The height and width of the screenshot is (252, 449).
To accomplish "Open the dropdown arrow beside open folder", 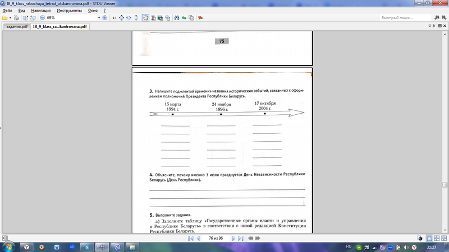I will pyautogui.click(x=10, y=18).
